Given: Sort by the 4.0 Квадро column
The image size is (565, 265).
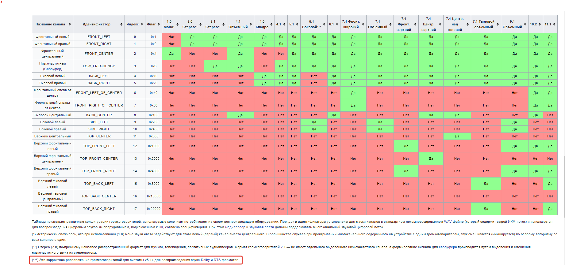Looking at the screenshot, I should (x=271, y=24).
